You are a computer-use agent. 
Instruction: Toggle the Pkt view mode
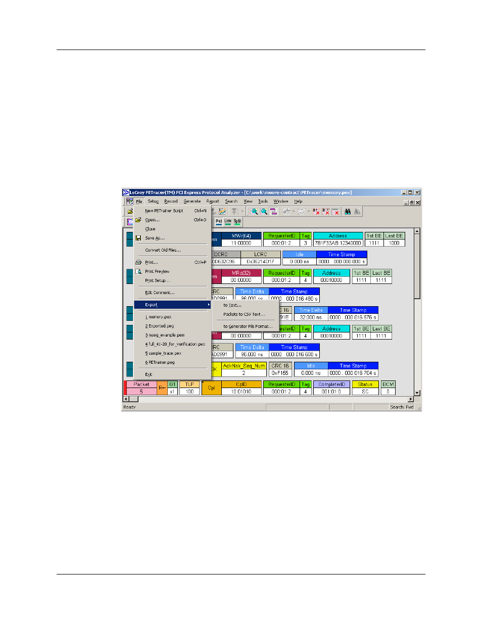219,221
